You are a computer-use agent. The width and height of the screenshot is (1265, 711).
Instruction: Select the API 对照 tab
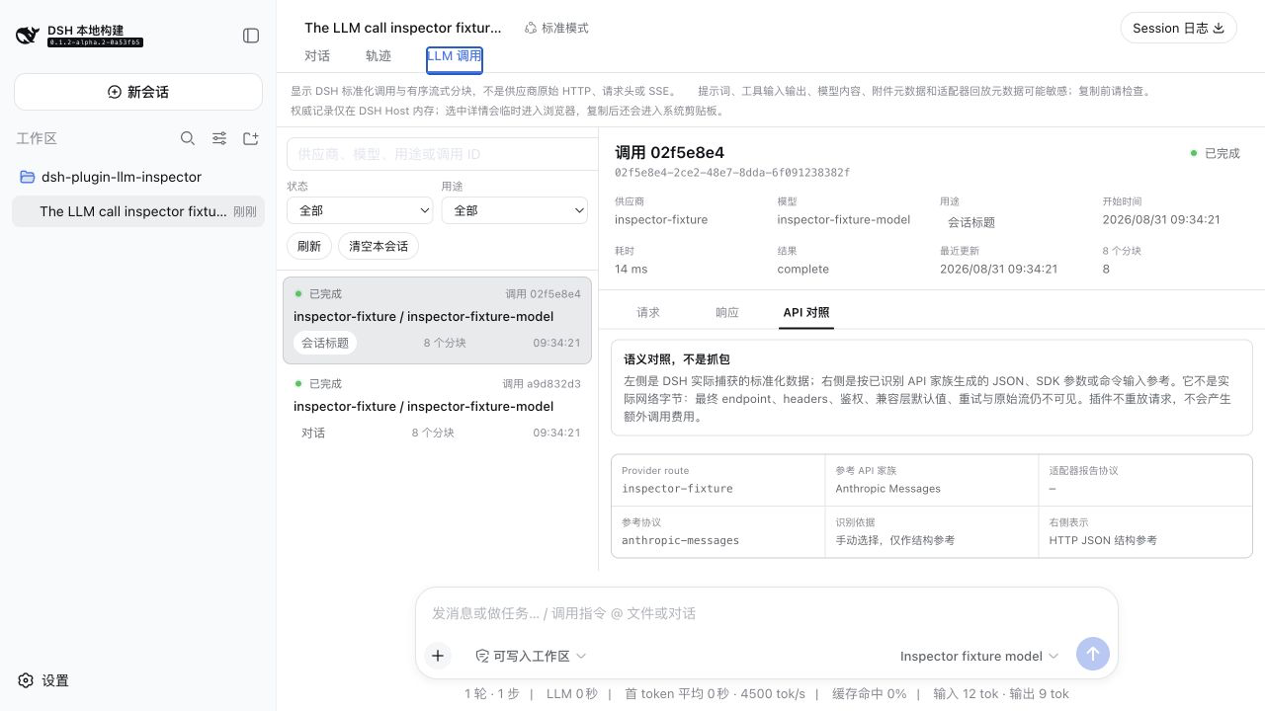[806, 312]
